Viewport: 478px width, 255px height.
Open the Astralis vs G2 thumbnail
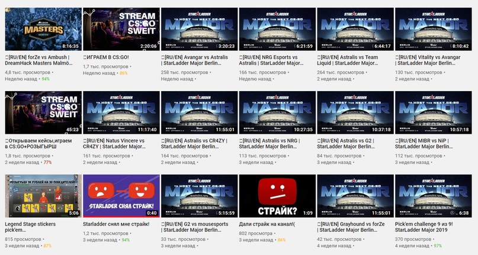(x=355, y=113)
